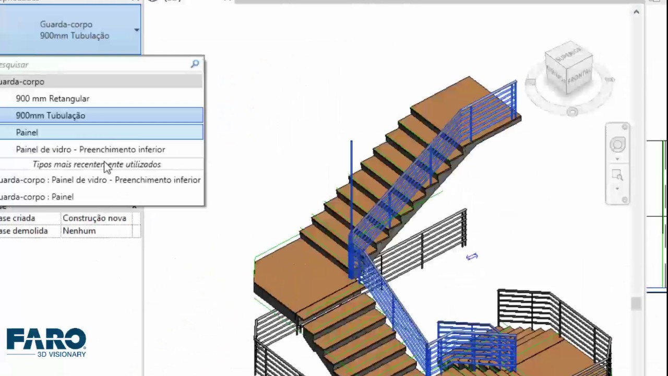
Task: Click the Pesquisar search field
Action: [x=94, y=64]
